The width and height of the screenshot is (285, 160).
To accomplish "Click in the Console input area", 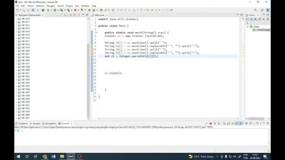I will pyautogui.click(x=142, y=137).
